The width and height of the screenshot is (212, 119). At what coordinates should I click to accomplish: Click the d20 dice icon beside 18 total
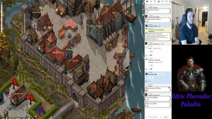[146, 69]
